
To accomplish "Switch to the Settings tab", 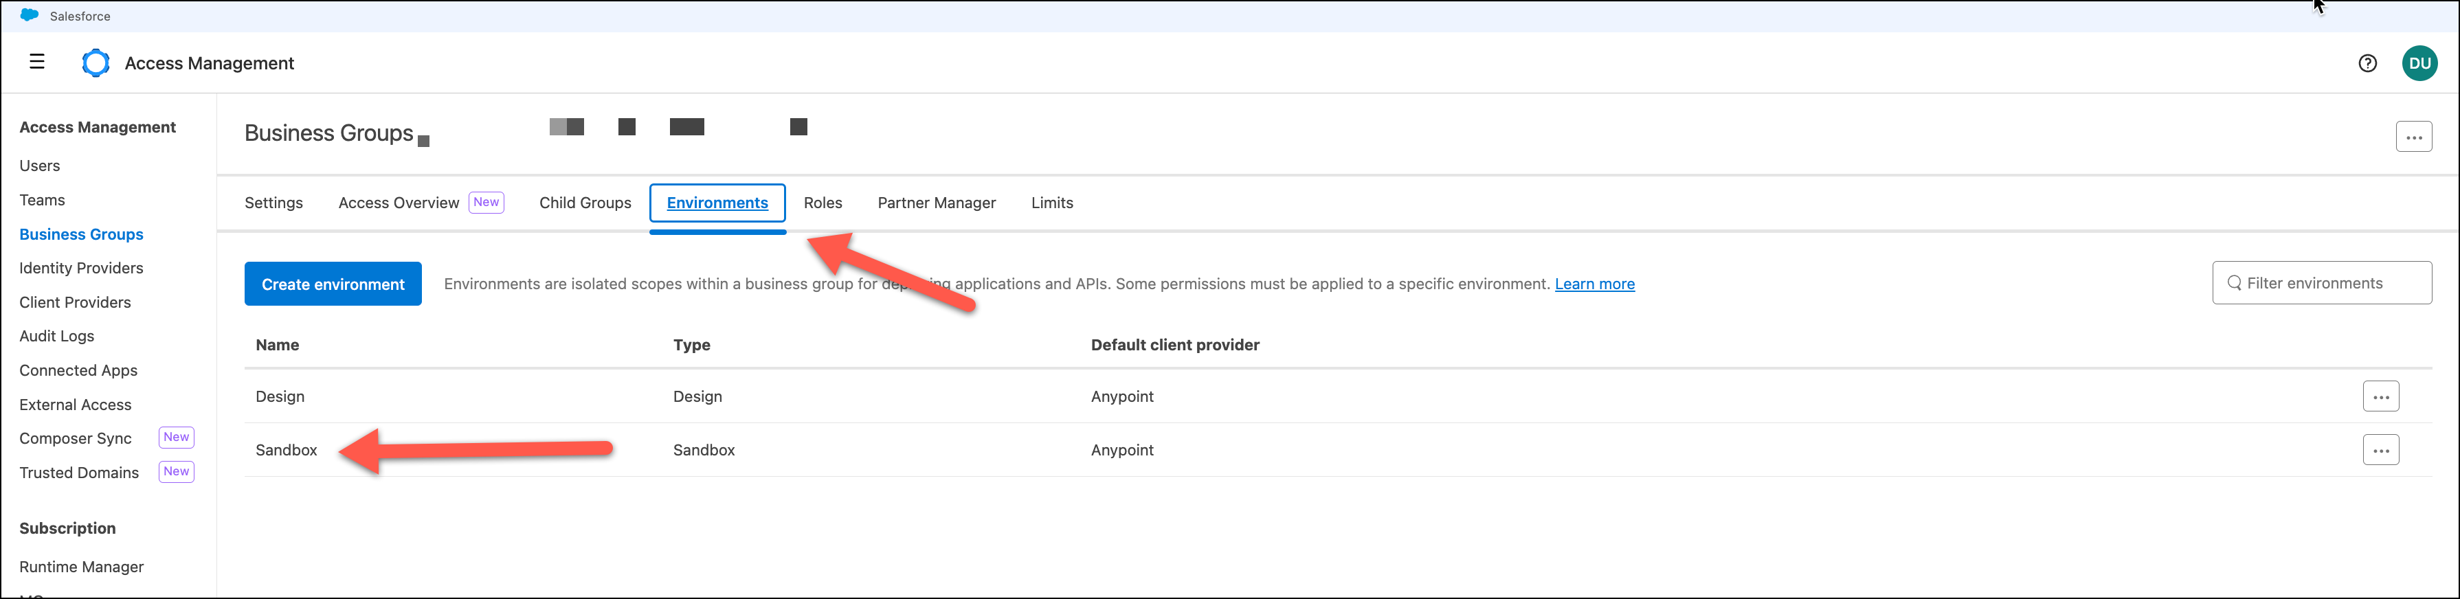I will click(x=273, y=203).
